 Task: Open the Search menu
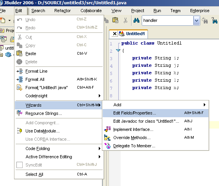tap(38, 11)
